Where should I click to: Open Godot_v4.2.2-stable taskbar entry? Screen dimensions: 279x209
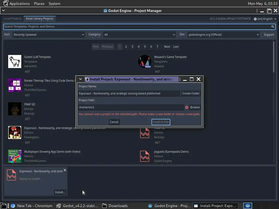[x=77, y=206]
